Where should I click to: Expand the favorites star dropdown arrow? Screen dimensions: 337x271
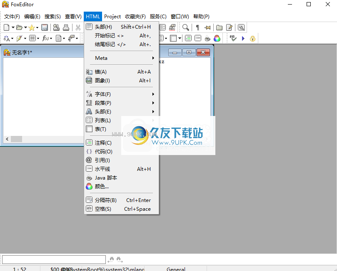(37, 27)
